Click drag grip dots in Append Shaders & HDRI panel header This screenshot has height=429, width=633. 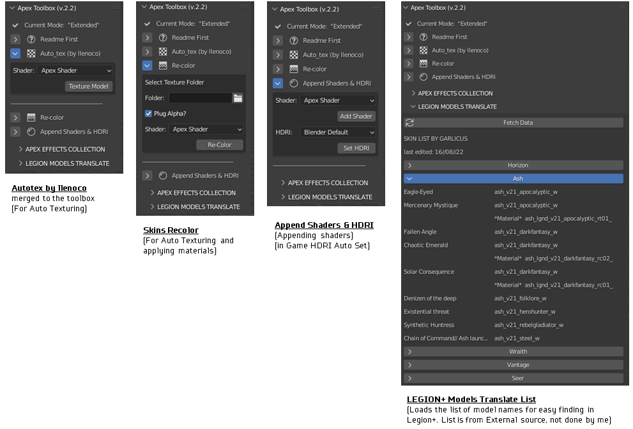tap(376, 9)
